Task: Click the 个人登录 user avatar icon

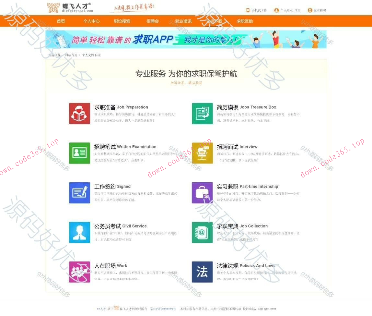Action: pos(276,10)
